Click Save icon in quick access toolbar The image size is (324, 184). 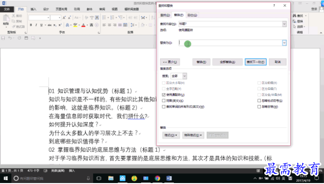(x=3, y=38)
